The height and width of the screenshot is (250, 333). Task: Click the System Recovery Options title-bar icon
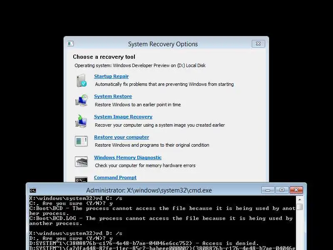[70, 44]
